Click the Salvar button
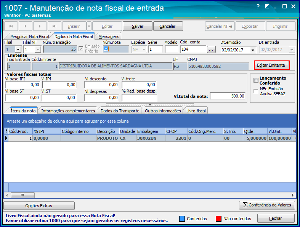300x227 pixels. tap(138, 26)
